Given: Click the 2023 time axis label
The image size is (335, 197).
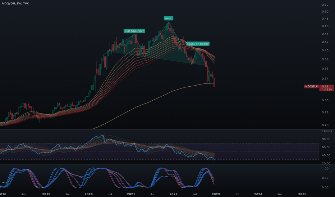Looking at the screenshot, I should pyautogui.click(x=216, y=194).
